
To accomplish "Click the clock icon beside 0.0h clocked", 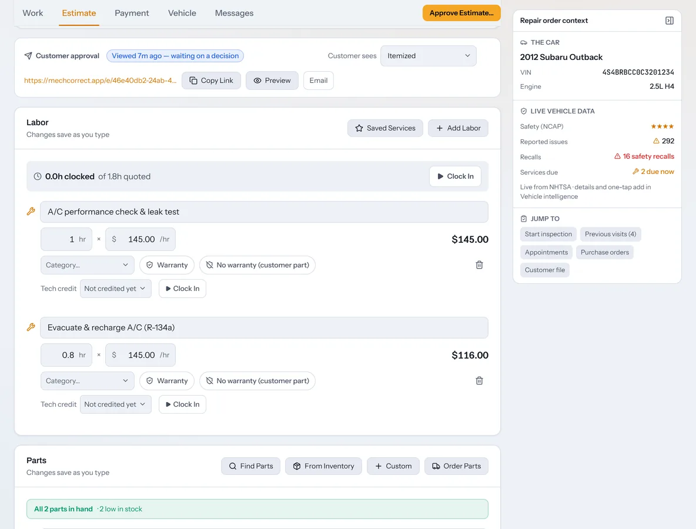I will point(38,176).
